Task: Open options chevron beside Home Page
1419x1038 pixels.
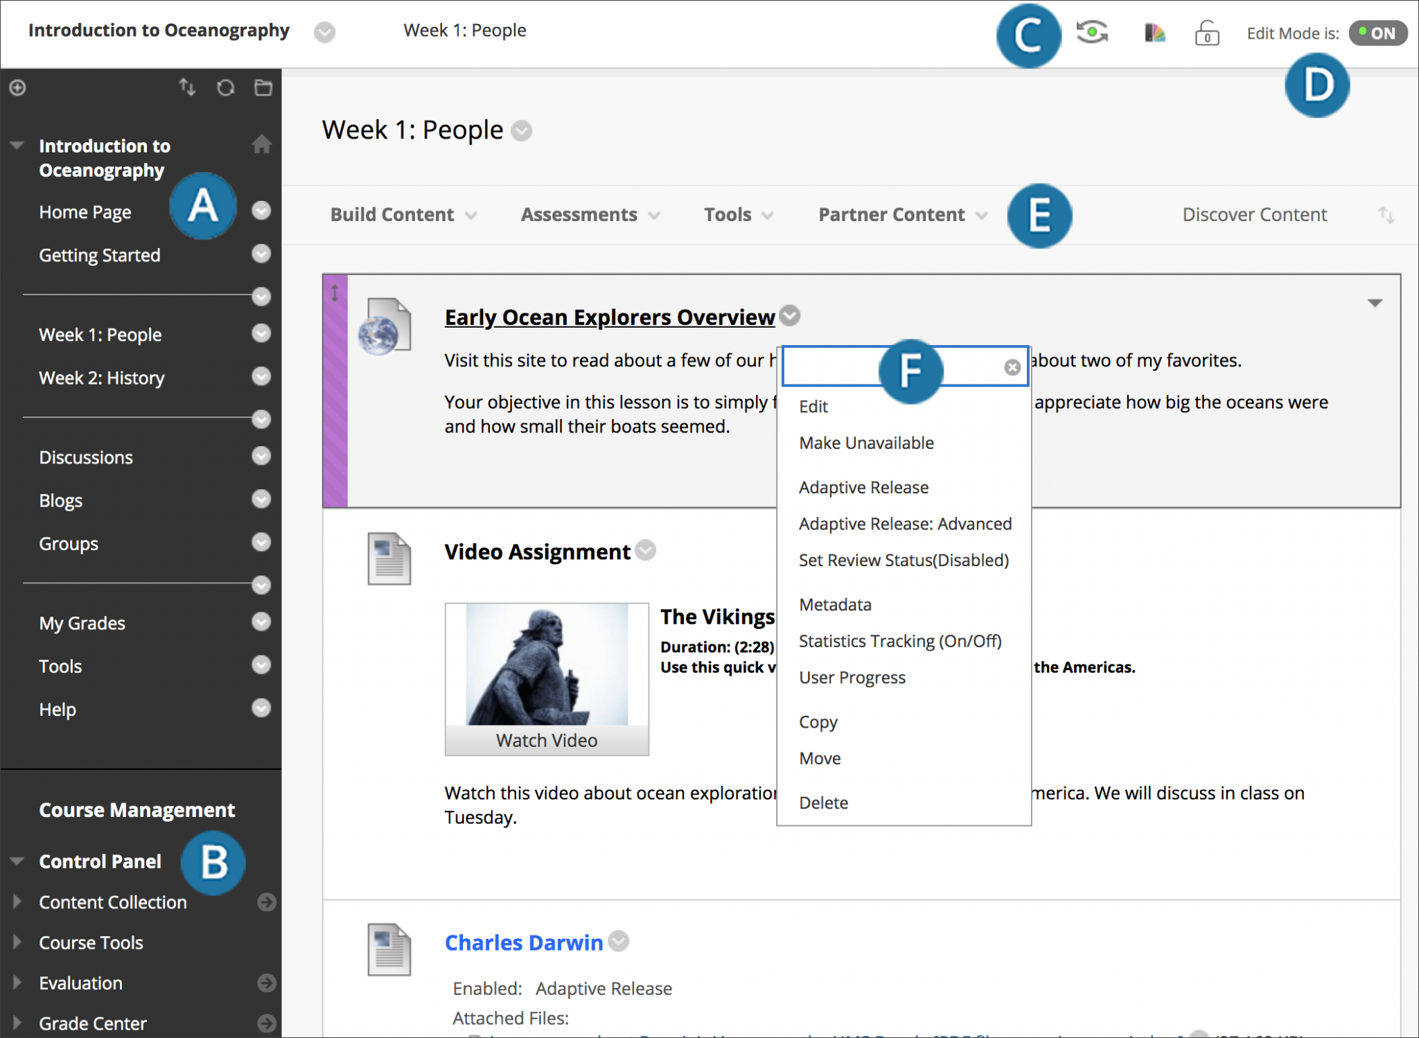Action: pyautogui.click(x=261, y=211)
